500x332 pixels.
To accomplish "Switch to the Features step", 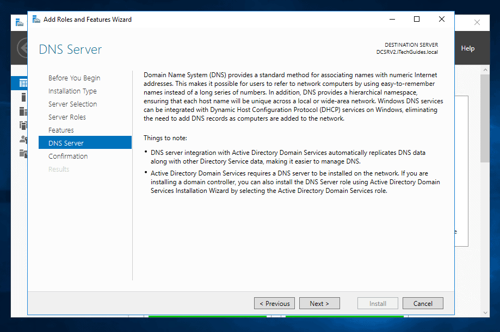I will pos(61,130).
